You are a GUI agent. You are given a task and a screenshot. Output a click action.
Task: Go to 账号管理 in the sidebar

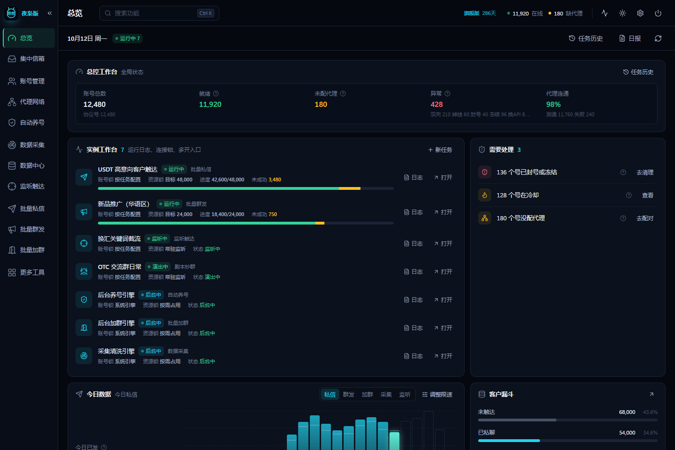click(29, 81)
